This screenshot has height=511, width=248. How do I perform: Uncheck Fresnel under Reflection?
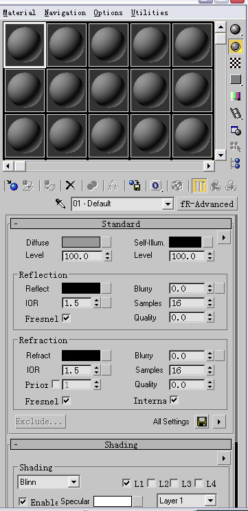[x=66, y=318]
